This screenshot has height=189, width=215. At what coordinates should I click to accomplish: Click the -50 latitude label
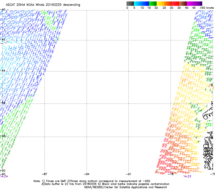pyautogui.click(x=3, y=170)
